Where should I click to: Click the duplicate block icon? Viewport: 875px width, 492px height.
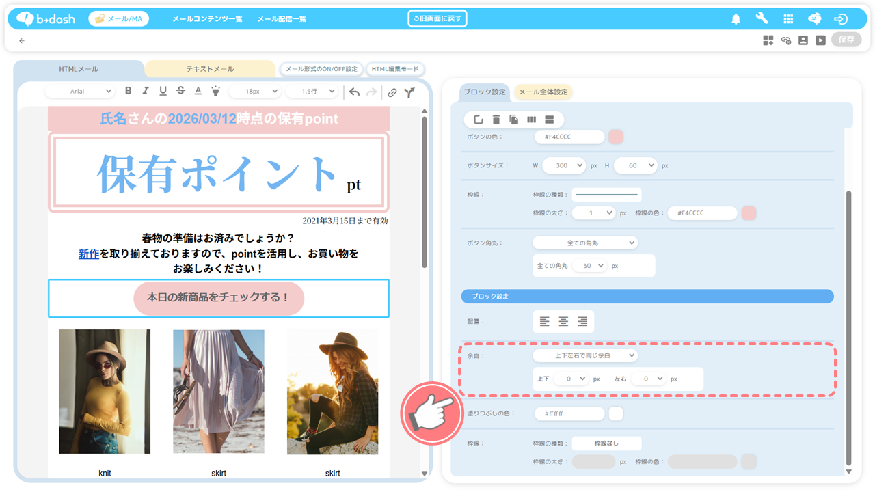click(x=513, y=120)
